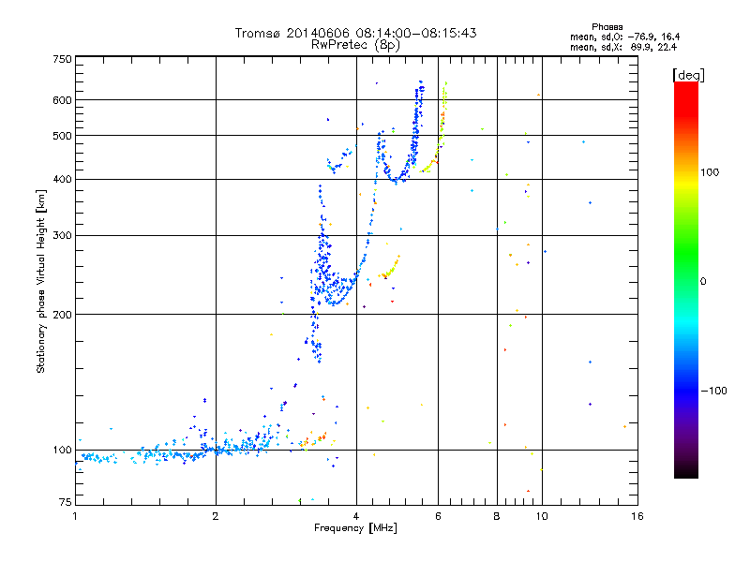Click x-axis tick label '2'

[216, 516]
